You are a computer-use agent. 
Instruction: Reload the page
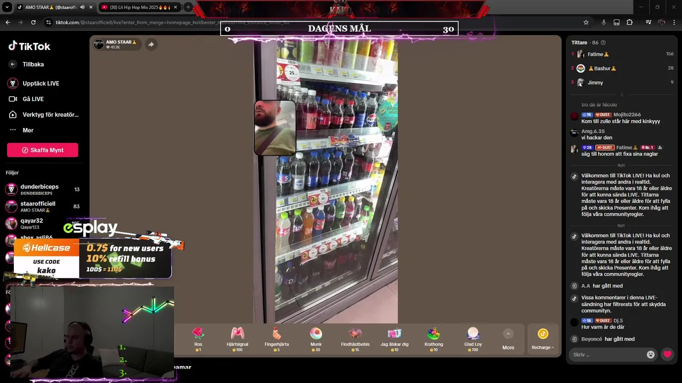coord(33,22)
